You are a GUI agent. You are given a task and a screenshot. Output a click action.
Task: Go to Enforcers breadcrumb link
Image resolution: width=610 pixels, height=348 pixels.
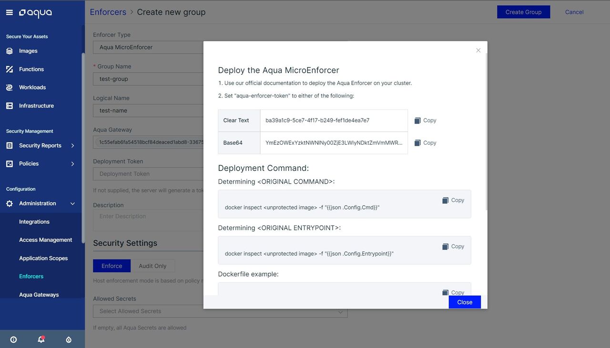point(108,12)
